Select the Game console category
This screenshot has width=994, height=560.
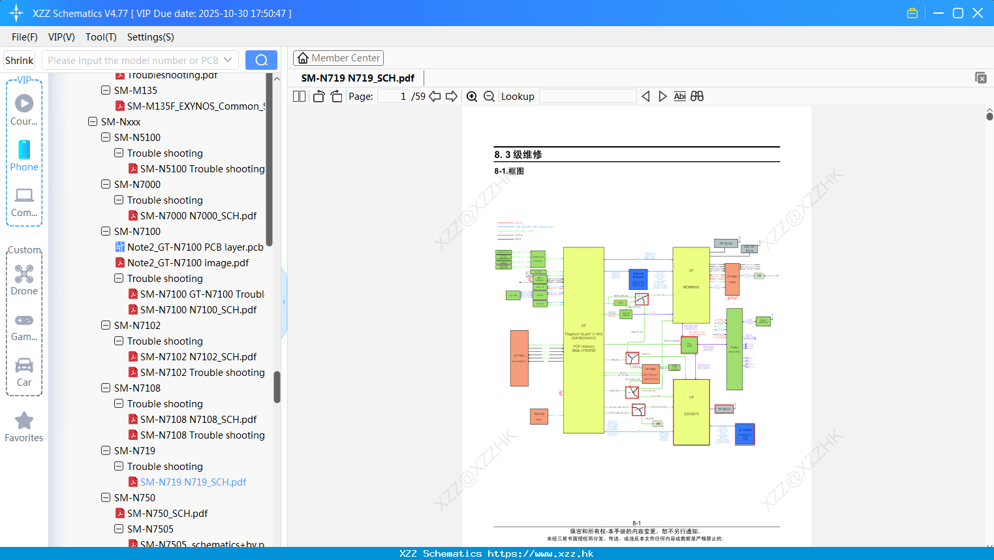pyautogui.click(x=24, y=327)
